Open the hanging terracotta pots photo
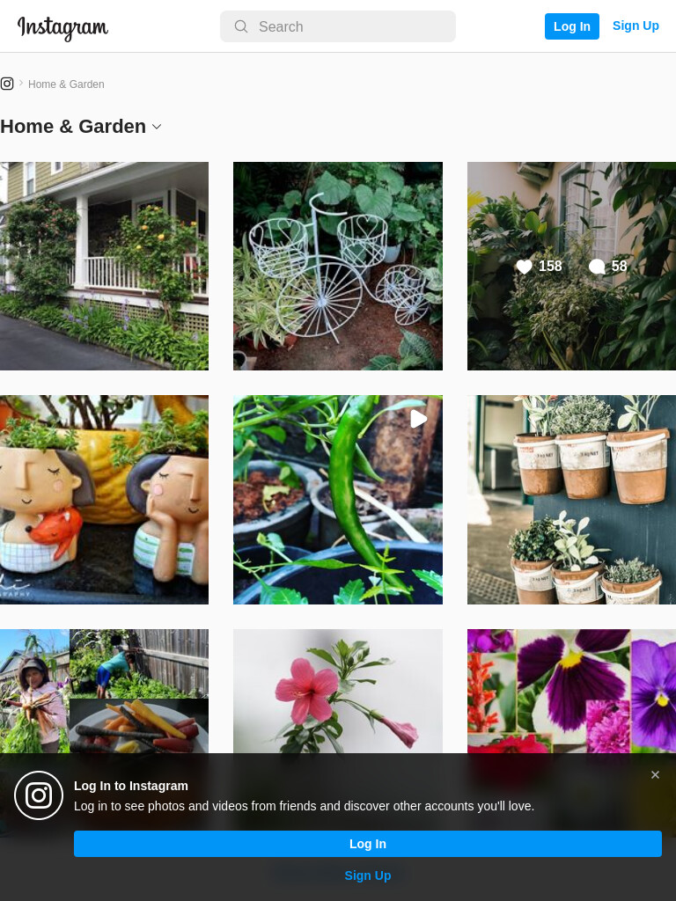Viewport: 676px width, 901px height. (x=571, y=500)
